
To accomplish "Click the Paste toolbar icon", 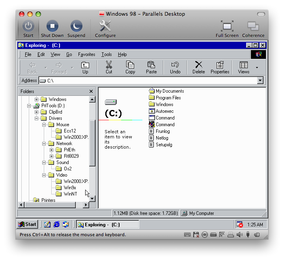I will (151, 65).
